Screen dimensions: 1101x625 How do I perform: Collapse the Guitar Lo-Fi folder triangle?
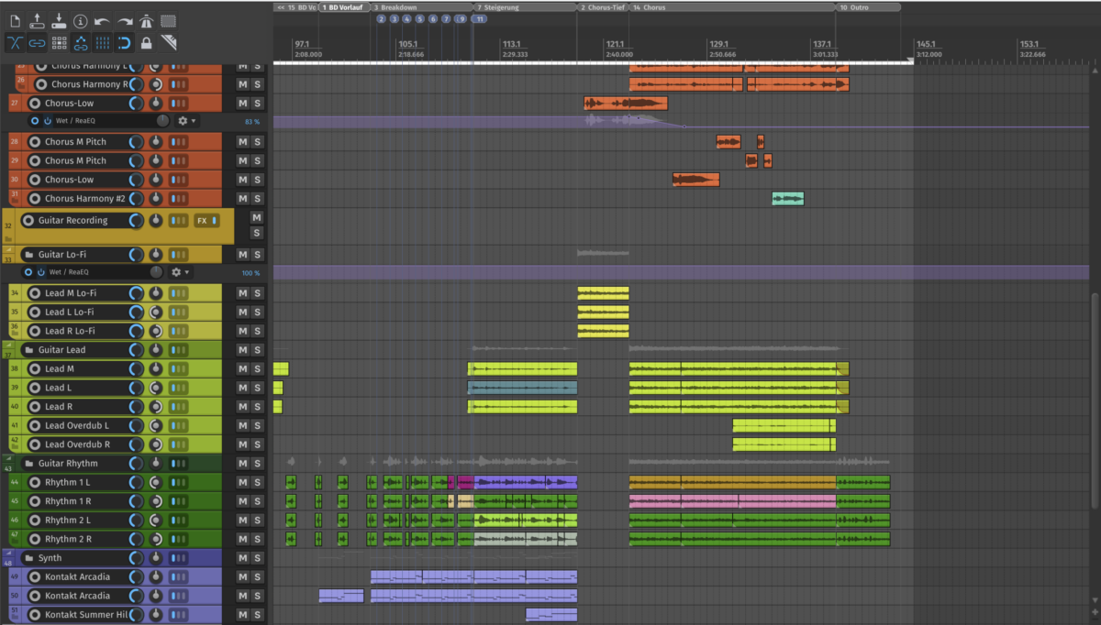point(9,249)
